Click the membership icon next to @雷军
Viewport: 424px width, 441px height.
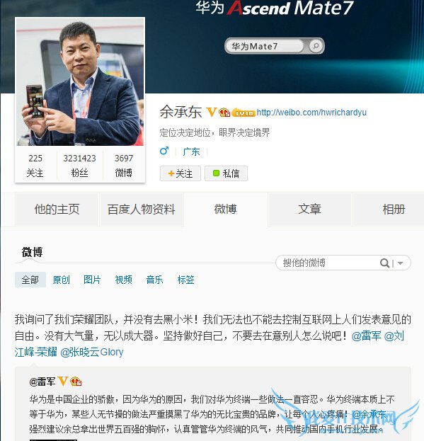[76, 382]
